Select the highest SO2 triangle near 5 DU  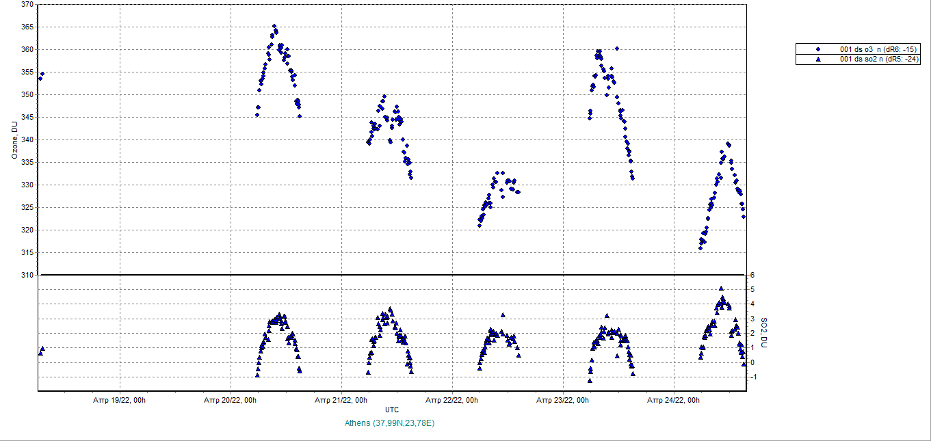pyautogui.click(x=721, y=289)
